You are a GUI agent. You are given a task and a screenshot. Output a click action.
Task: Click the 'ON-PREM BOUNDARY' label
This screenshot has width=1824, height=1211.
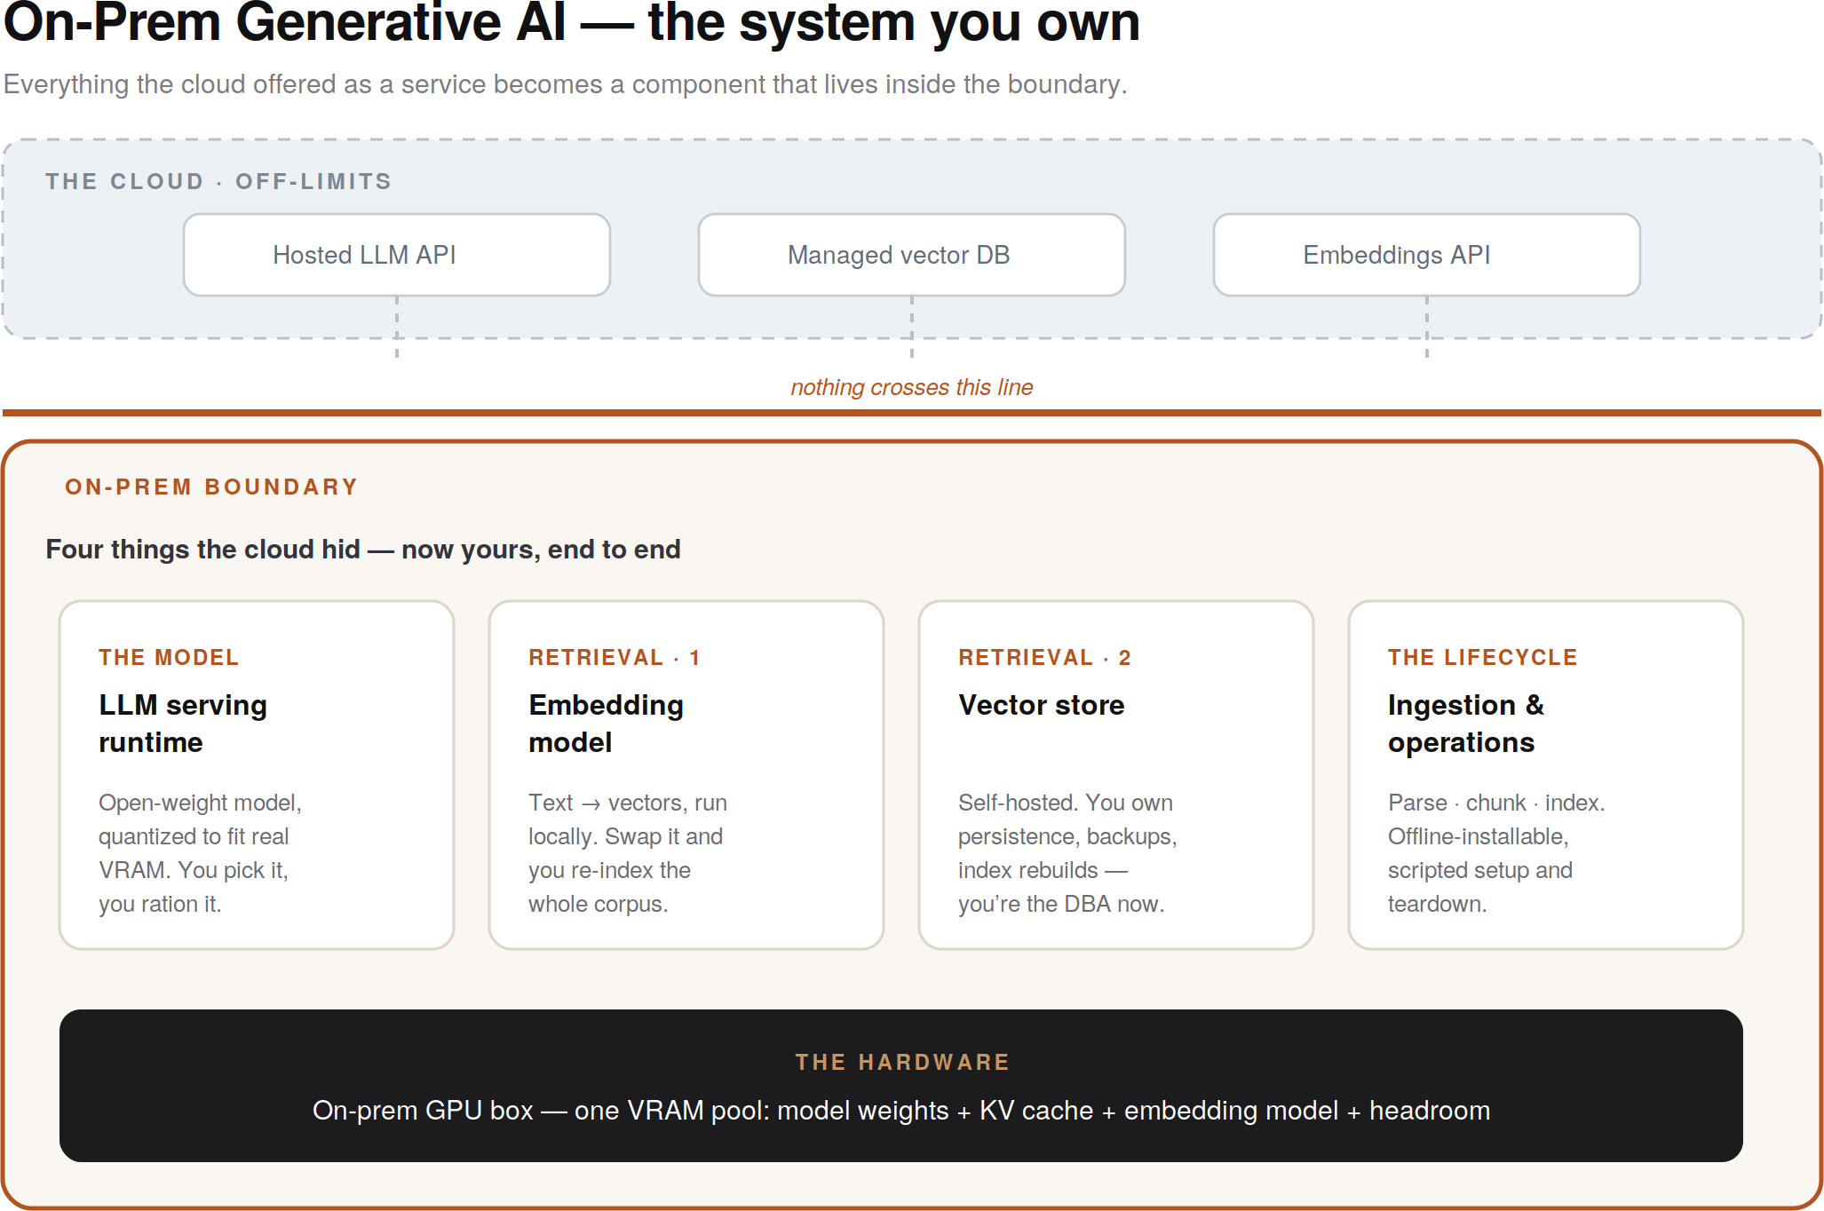click(211, 487)
